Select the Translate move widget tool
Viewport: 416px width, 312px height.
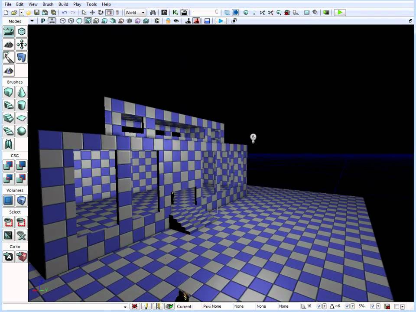[x=92, y=13]
